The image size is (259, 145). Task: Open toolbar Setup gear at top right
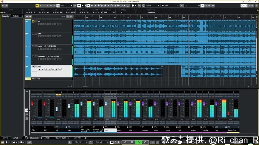(257, 6)
